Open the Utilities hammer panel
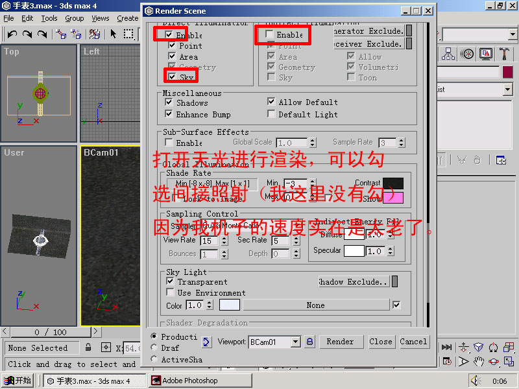Image resolution: width=519 pixels, height=389 pixels. pyautogui.click(x=504, y=54)
